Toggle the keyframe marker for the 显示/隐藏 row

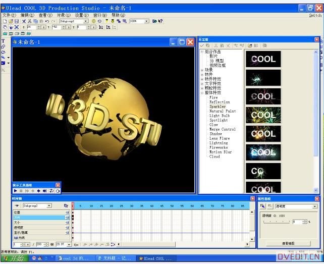coord(67,233)
